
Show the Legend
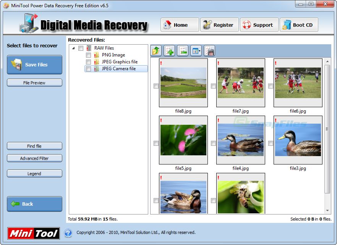(35, 174)
